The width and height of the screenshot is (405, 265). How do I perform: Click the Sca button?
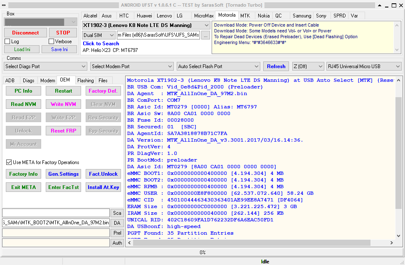click(117, 213)
